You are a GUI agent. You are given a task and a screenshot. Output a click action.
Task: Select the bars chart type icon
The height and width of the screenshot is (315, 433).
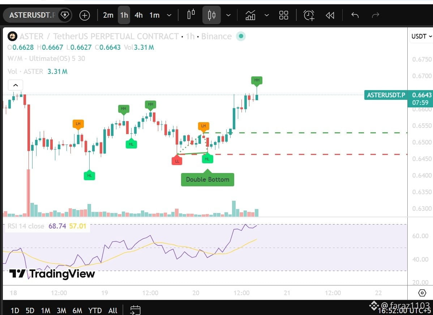[191, 14]
